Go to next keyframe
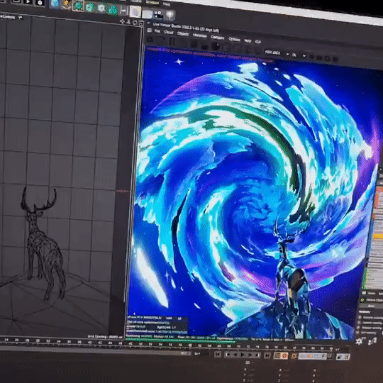The width and height of the screenshot is (383, 383). point(258,355)
